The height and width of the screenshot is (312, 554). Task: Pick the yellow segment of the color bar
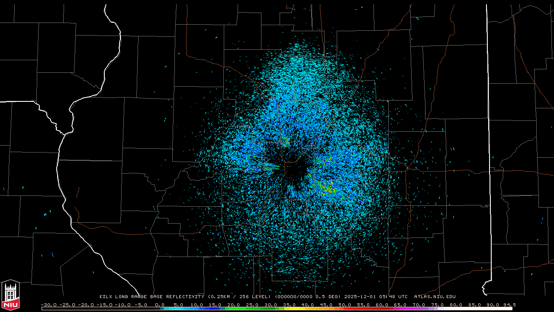click(x=299, y=309)
